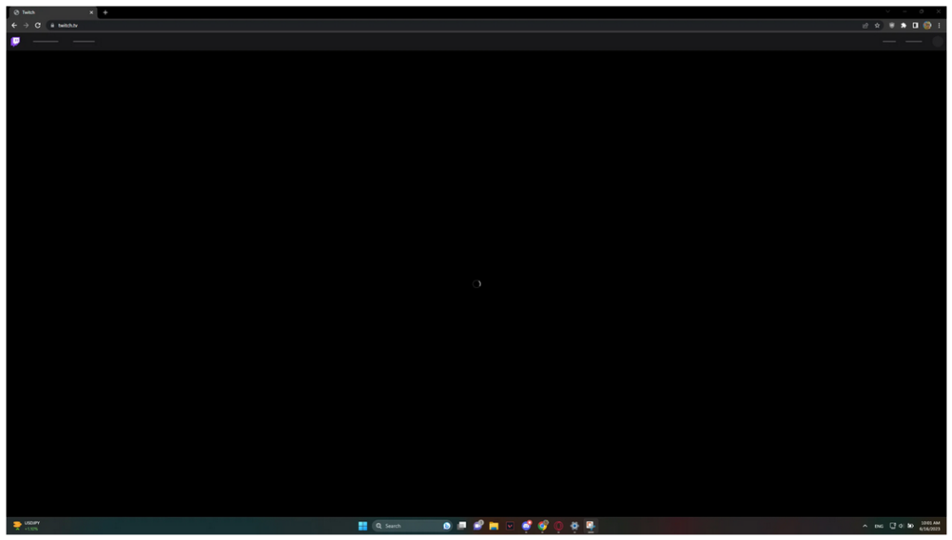Click the ENG language indicator
The image size is (952, 540).
coord(879,526)
